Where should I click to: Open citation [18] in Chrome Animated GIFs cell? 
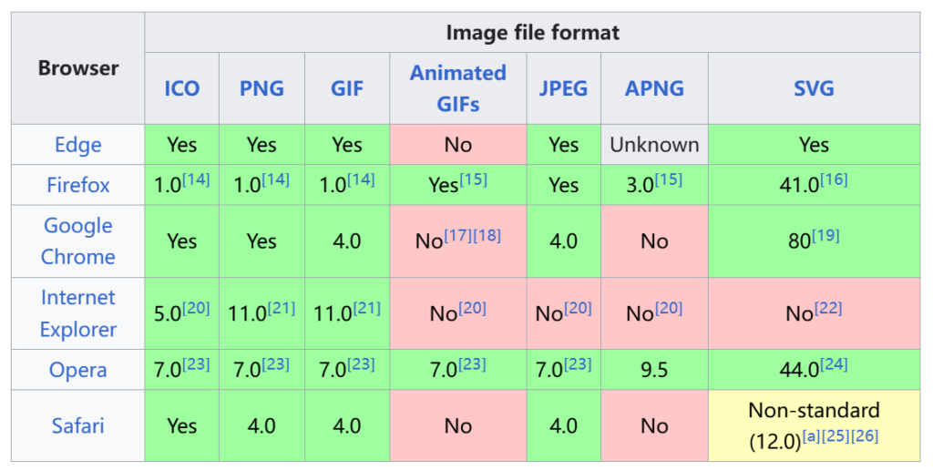pos(487,235)
